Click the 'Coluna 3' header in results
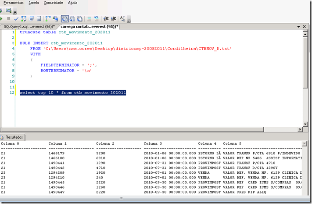 (x=153, y=144)
